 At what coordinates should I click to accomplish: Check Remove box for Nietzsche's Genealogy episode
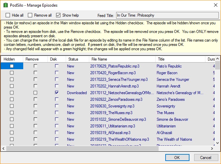pyautogui.click(x=36, y=93)
